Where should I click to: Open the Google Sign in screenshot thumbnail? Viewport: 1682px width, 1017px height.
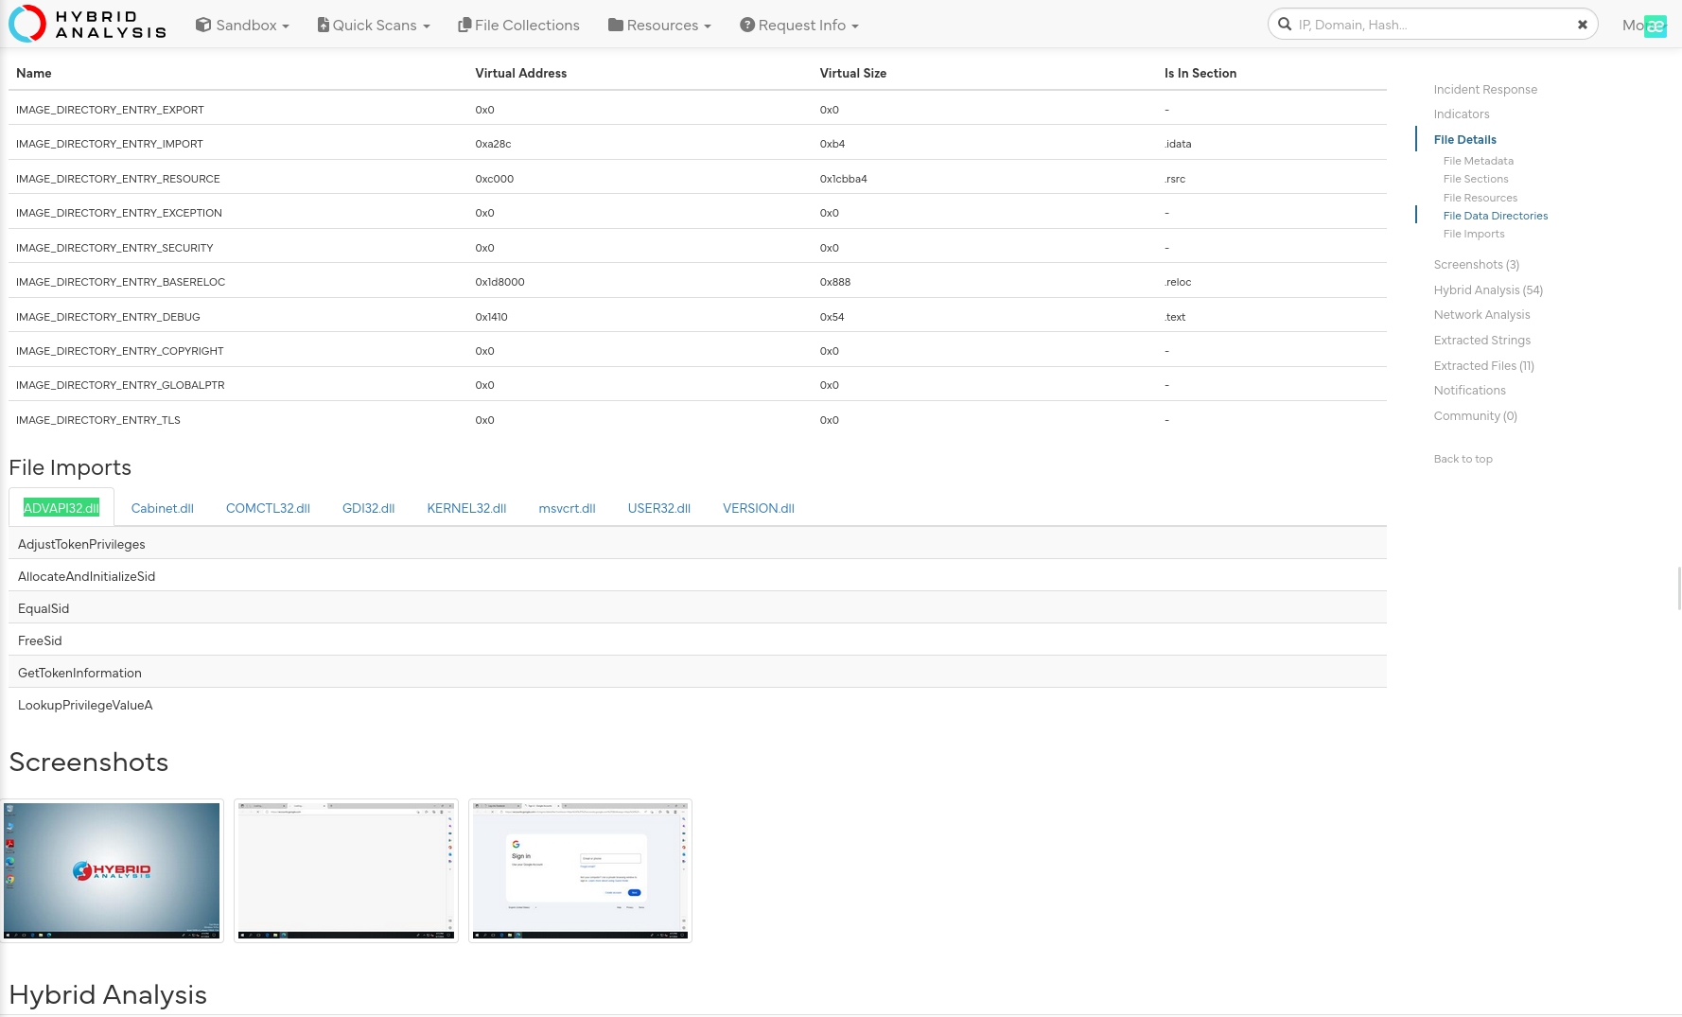[581, 870]
